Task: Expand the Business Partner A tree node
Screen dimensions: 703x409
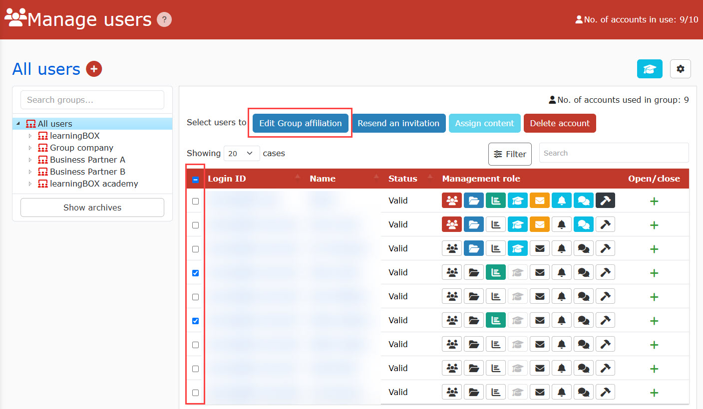Action: 30,160
